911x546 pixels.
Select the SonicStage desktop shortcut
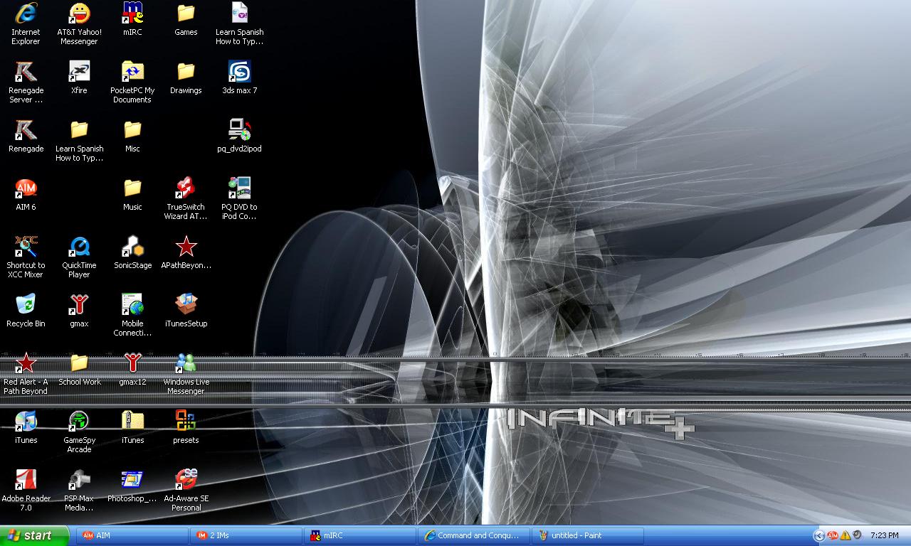[132, 247]
